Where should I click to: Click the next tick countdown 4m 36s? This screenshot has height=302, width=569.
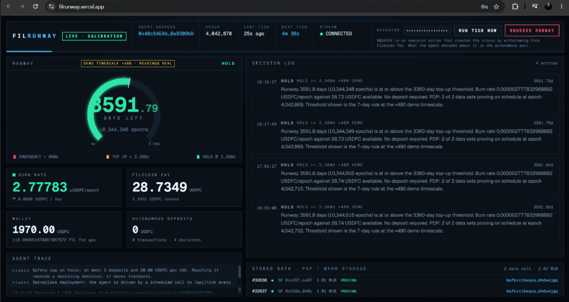tap(290, 34)
